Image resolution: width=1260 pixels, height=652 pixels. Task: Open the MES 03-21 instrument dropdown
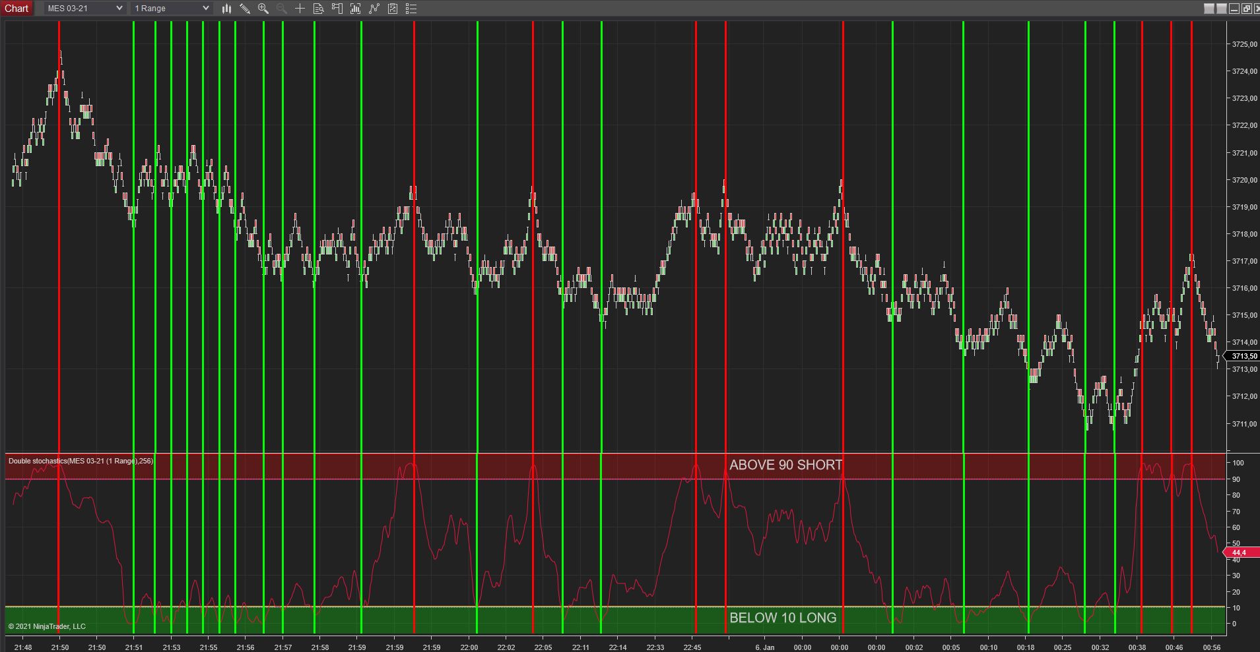pos(85,9)
